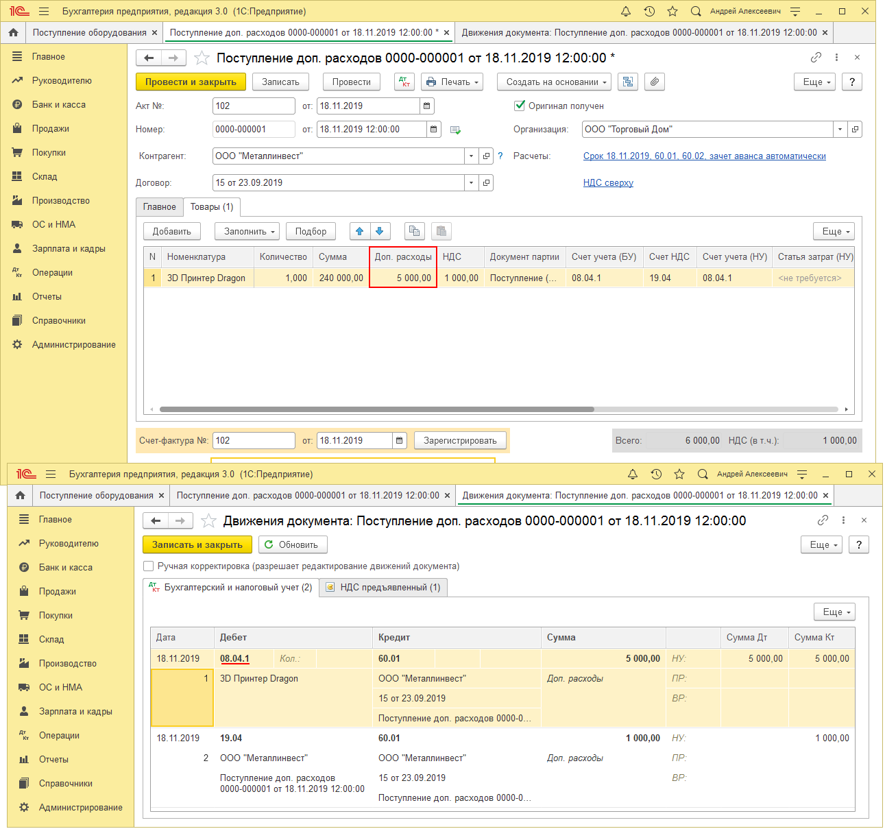This screenshot has width=885, height=829.
Task: Open Еще menu in Товары table toolbar
Action: point(834,231)
